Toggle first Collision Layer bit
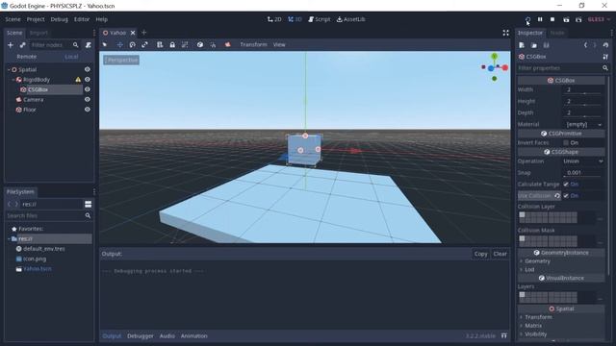 522,215
